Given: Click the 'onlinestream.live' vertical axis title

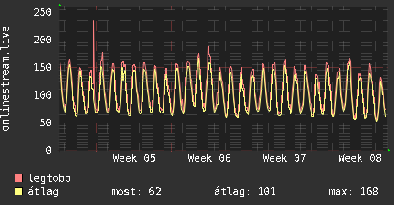Looking at the screenshot, I should 6,79.
